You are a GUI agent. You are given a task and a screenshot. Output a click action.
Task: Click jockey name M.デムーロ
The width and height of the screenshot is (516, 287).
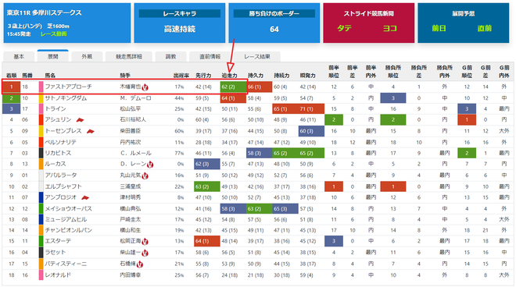pos(135,97)
